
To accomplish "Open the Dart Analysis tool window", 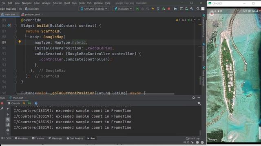I will pos(75,138).
